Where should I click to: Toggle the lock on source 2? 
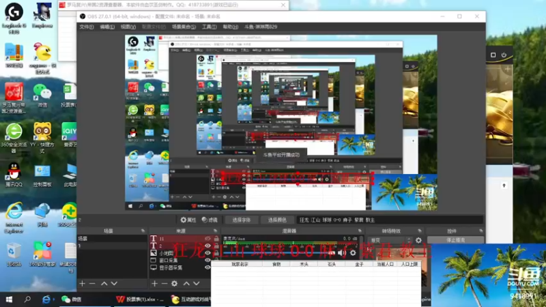click(216, 246)
